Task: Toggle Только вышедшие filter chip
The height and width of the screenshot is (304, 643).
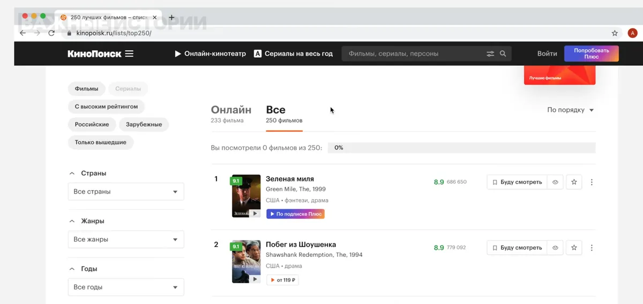Action: 101,142
